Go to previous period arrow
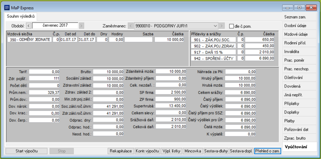 pos(28,26)
